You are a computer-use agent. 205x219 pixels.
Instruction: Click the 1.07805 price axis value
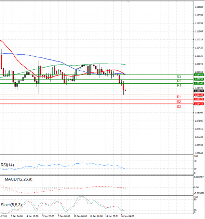coord(199,121)
